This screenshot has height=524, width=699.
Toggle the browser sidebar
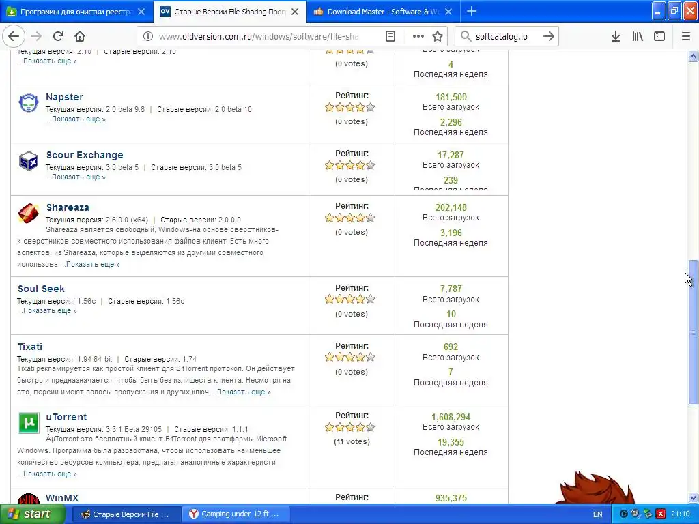coord(659,36)
